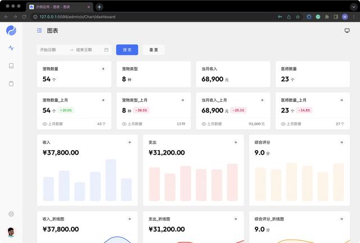
Task: Bookmark this page with the star icon
Action: point(298,17)
